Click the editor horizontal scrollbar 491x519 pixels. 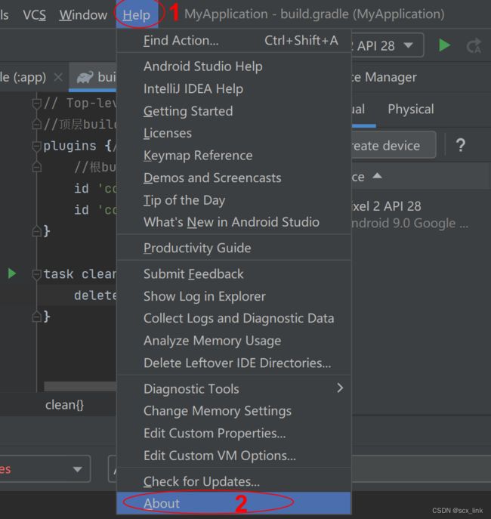(x=80, y=386)
